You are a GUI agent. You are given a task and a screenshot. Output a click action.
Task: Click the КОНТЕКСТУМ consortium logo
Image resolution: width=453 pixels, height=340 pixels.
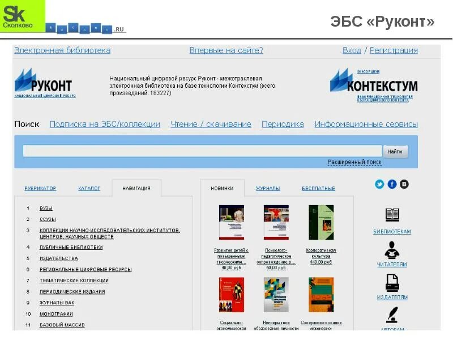(x=374, y=85)
